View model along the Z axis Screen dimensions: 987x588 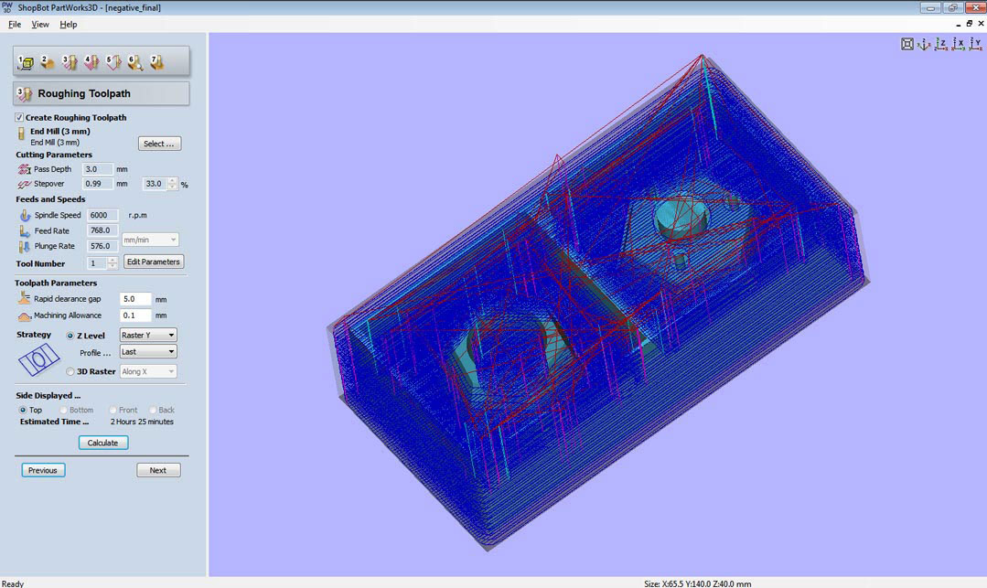pyautogui.click(x=941, y=44)
